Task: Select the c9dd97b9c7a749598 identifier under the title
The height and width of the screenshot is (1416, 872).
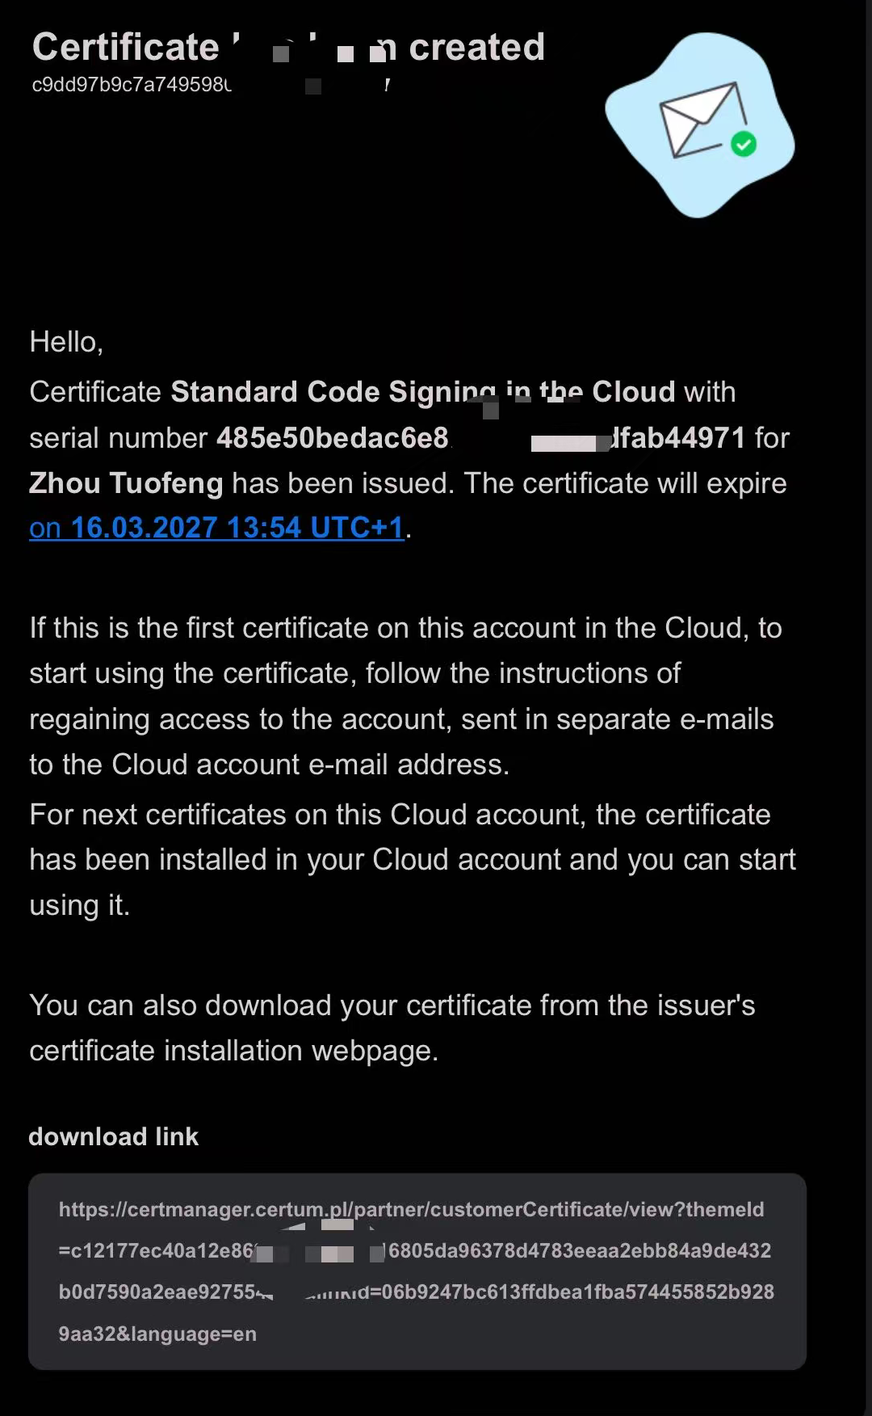Action: pyautogui.click(x=132, y=85)
